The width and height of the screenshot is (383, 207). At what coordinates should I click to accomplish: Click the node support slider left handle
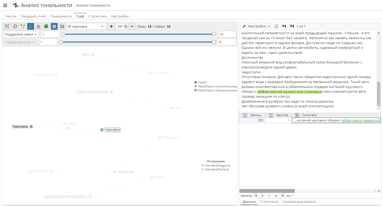(x=61, y=42)
